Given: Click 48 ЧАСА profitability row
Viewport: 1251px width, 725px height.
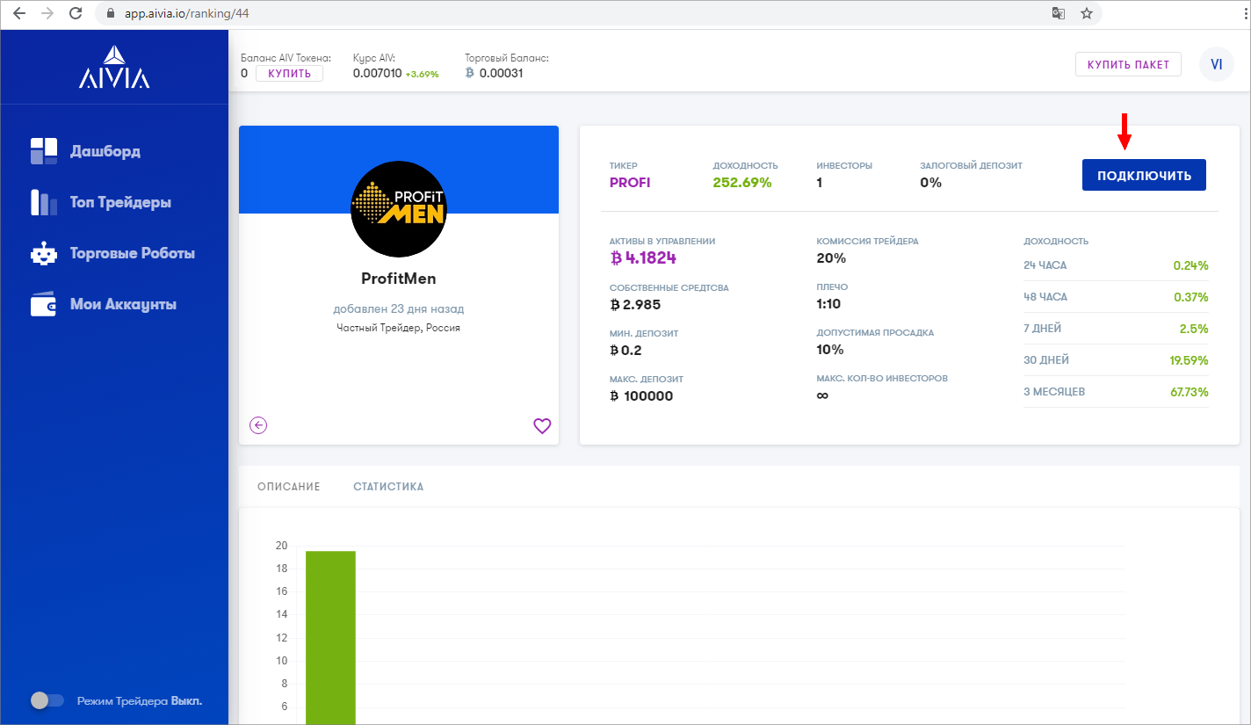Looking at the screenshot, I should point(1116,297).
